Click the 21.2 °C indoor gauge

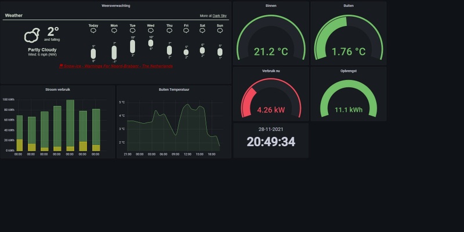(271, 38)
